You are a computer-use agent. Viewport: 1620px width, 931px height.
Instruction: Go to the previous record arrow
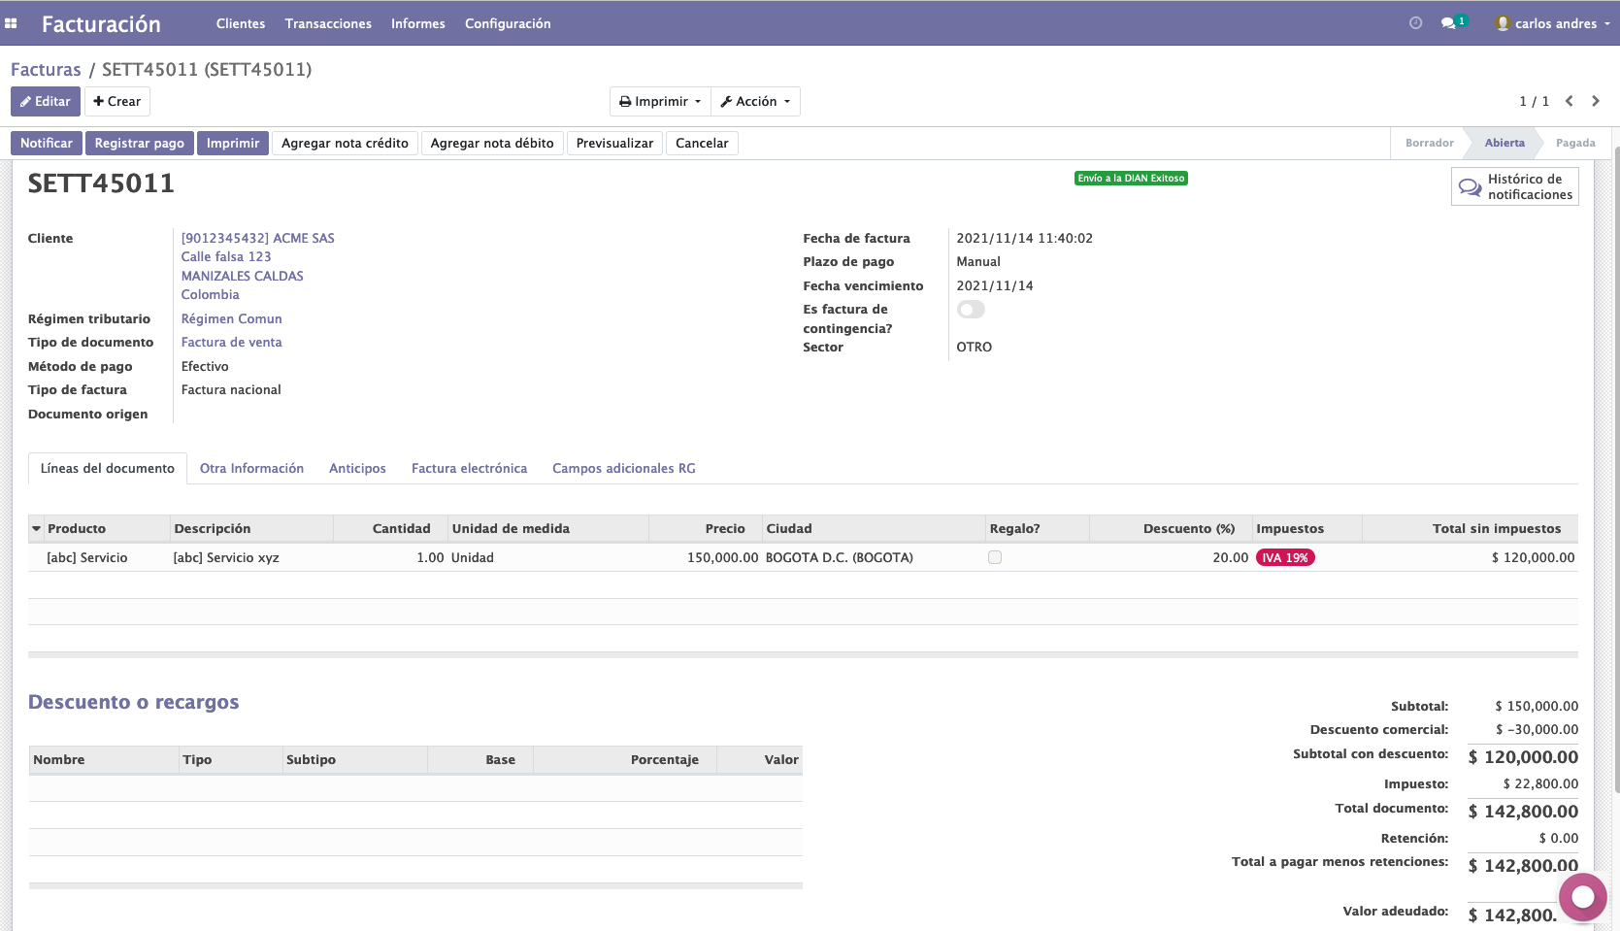(x=1569, y=101)
